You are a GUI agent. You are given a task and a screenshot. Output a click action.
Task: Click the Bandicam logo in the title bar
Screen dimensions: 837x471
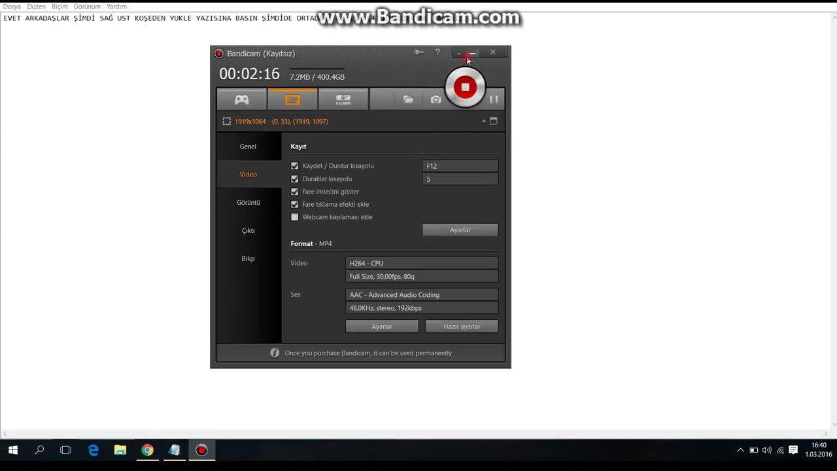click(x=219, y=53)
